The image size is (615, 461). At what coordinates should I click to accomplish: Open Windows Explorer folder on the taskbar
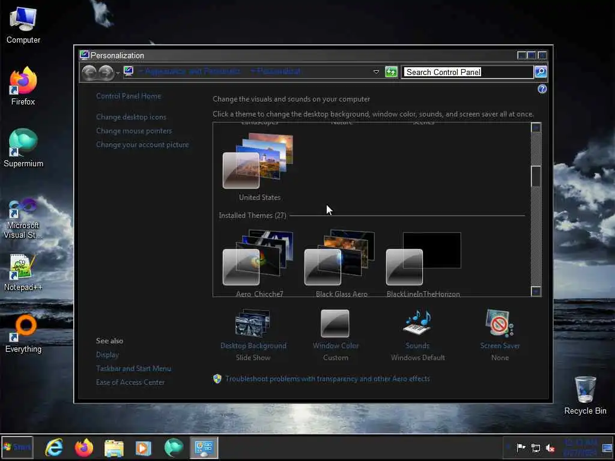114,447
